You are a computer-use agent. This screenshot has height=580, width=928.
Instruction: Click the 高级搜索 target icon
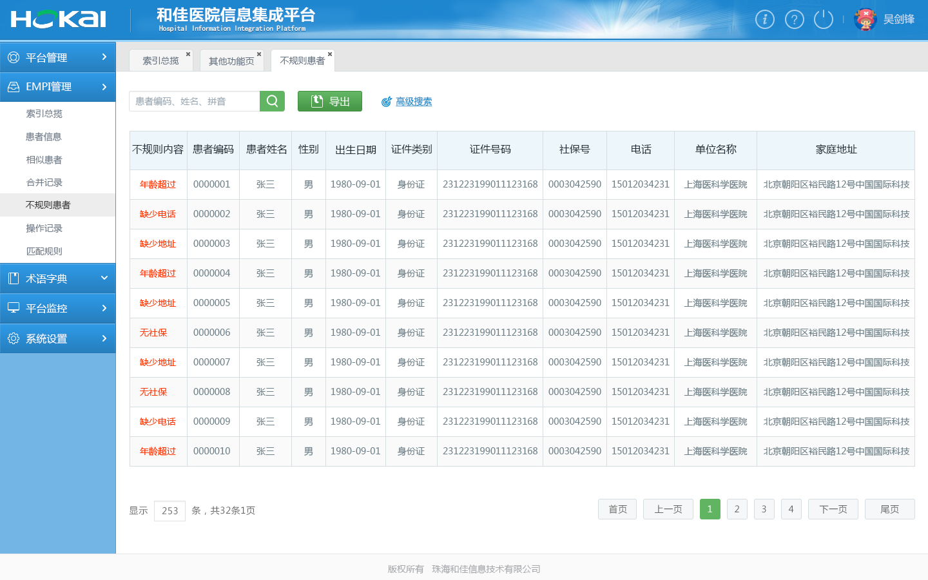pyautogui.click(x=387, y=102)
